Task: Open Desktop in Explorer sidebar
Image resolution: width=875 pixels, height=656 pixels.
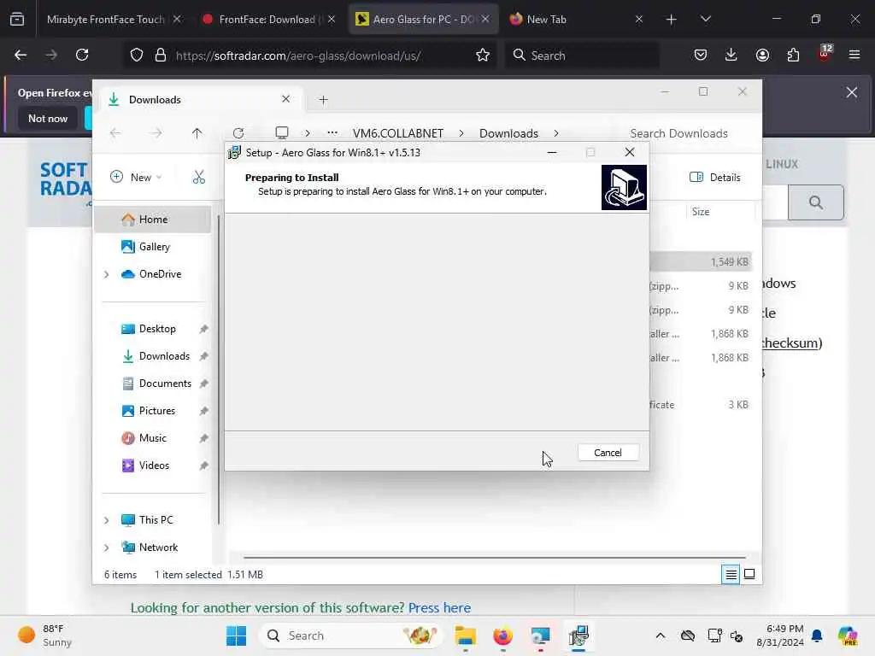Action: [x=152, y=329]
